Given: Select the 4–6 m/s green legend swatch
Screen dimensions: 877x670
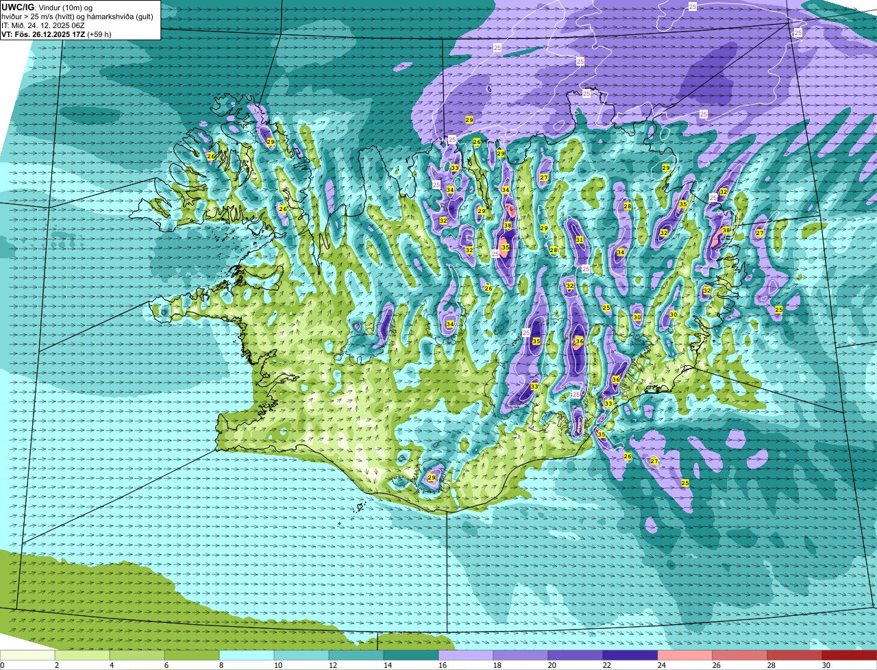Looking at the screenshot, I should click(137, 656).
